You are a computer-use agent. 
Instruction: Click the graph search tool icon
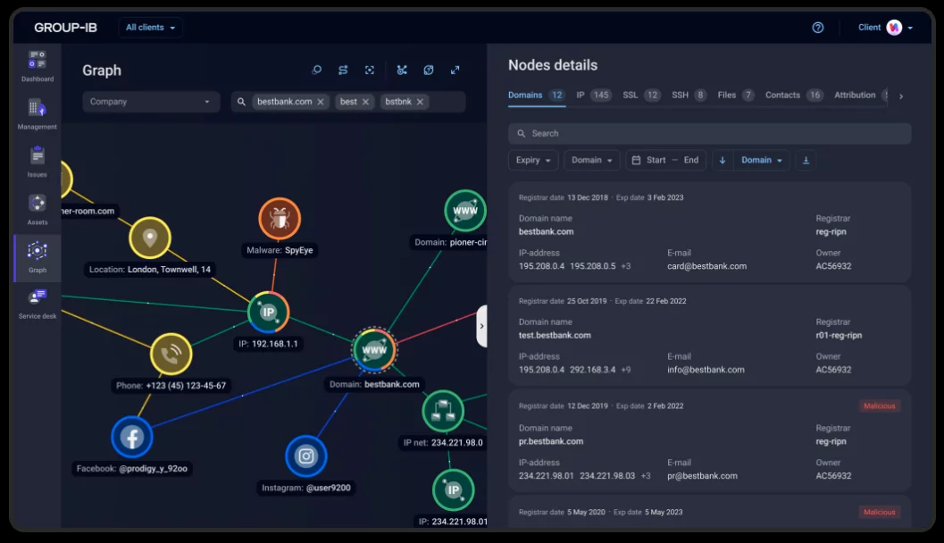316,71
